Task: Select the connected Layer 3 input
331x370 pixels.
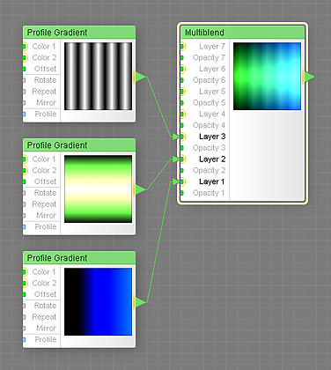Action: pyautogui.click(x=182, y=137)
